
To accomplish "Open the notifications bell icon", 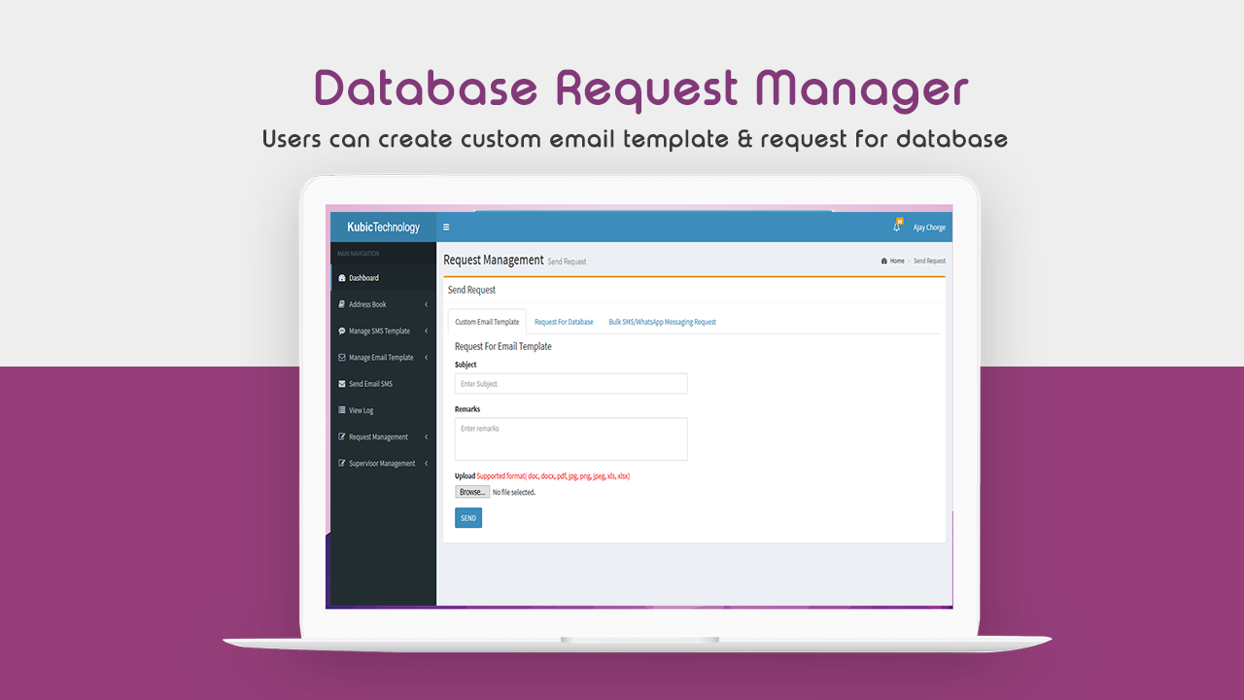I will click(897, 227).
